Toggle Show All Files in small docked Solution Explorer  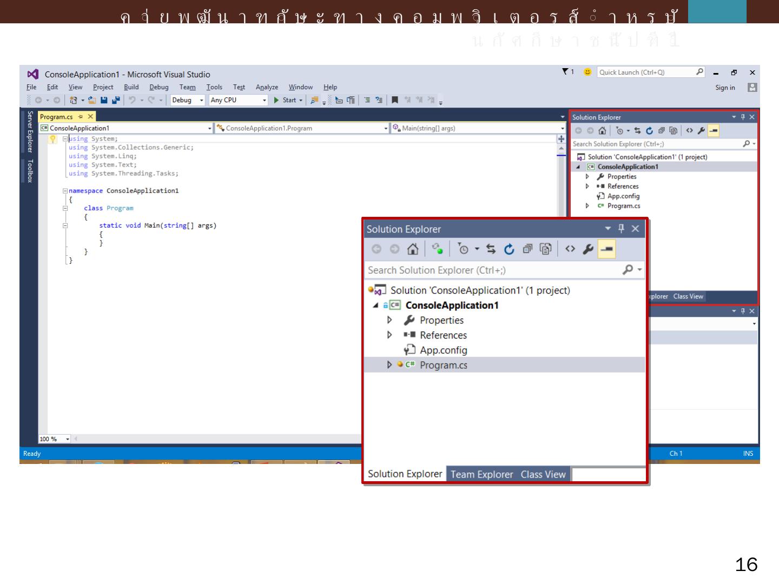tap(673, 131)
